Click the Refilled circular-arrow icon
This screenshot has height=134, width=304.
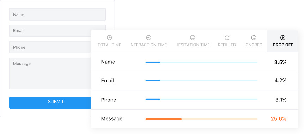coord(227,37)
